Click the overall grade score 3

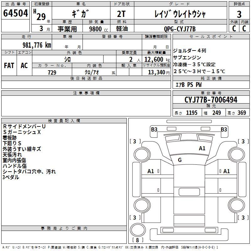pos(239,14)
